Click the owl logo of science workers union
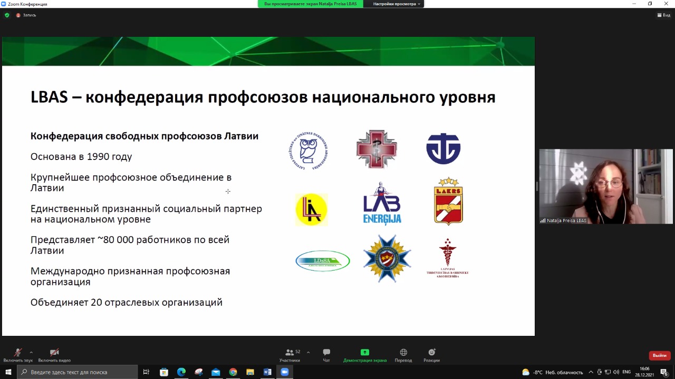 pyautogui.click(x=308, y=151)
